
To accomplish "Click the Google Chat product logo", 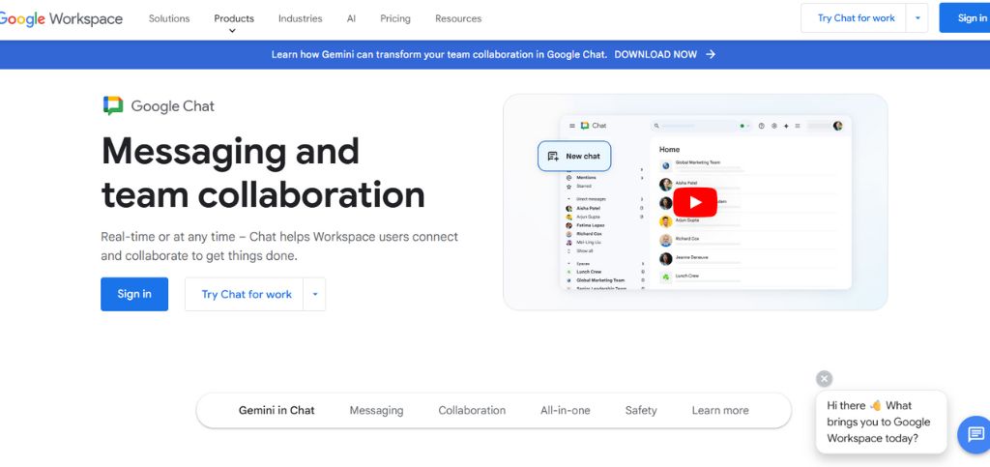I will pyautogui.click(x=160, y=106).
